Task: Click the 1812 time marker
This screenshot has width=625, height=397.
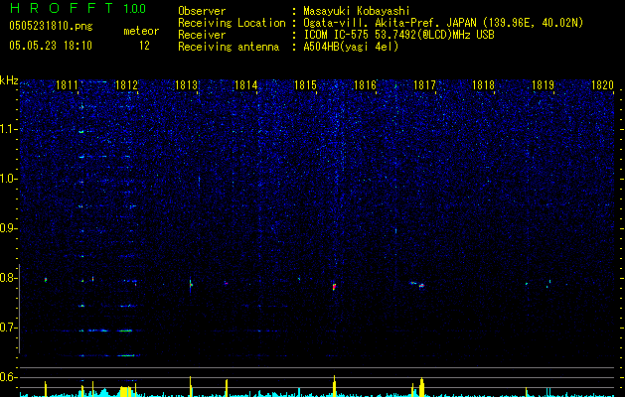Action: (126, 84)
